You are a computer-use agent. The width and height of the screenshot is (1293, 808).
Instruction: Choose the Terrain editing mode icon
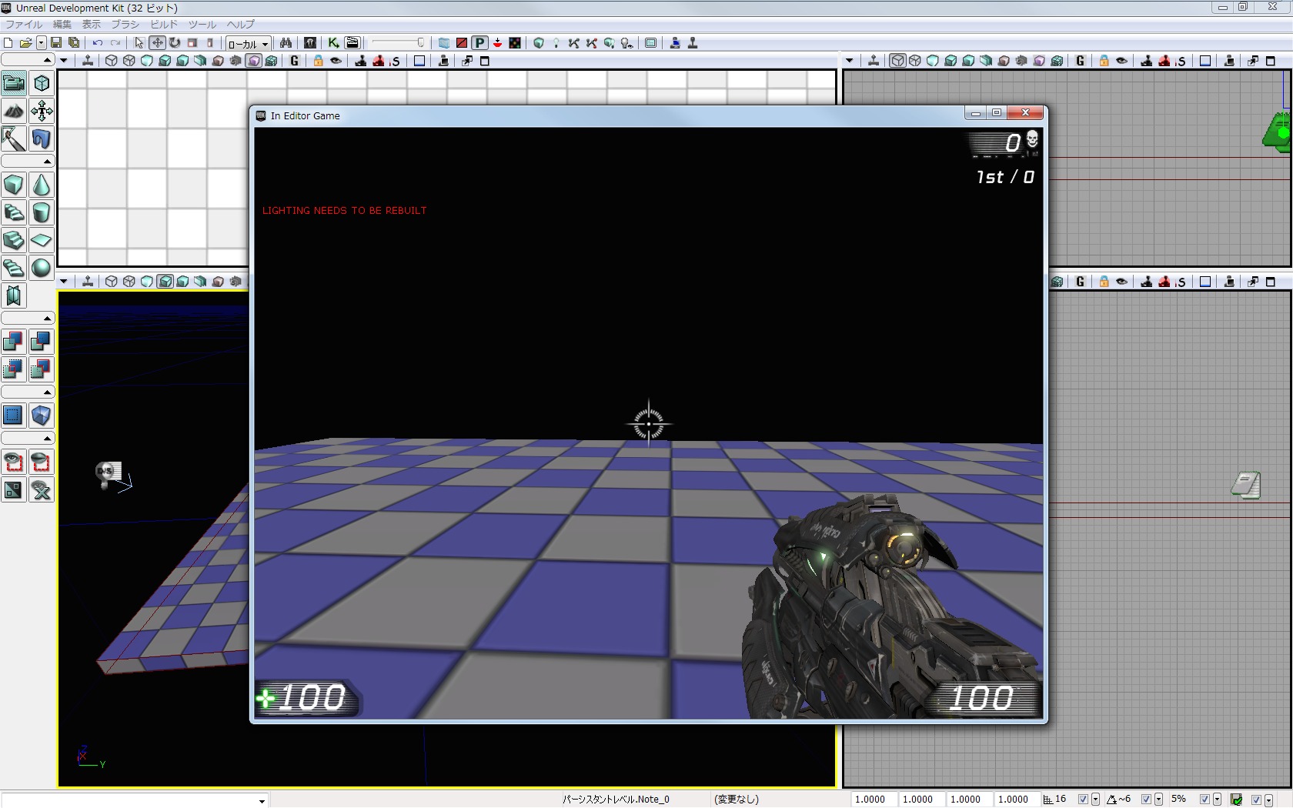click(14, 112)
